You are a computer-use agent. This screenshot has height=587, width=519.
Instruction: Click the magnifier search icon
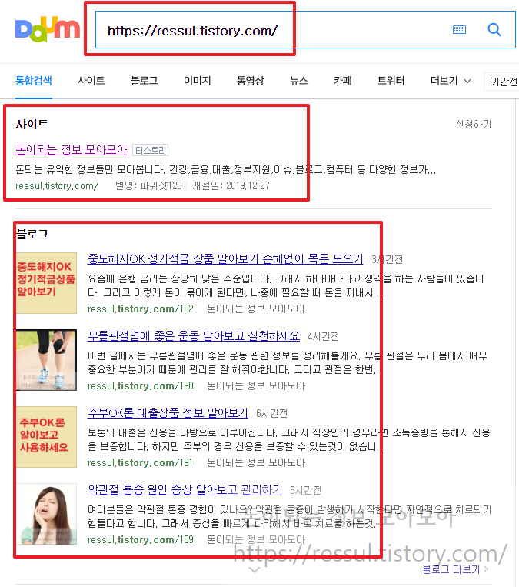click(494, 29)
